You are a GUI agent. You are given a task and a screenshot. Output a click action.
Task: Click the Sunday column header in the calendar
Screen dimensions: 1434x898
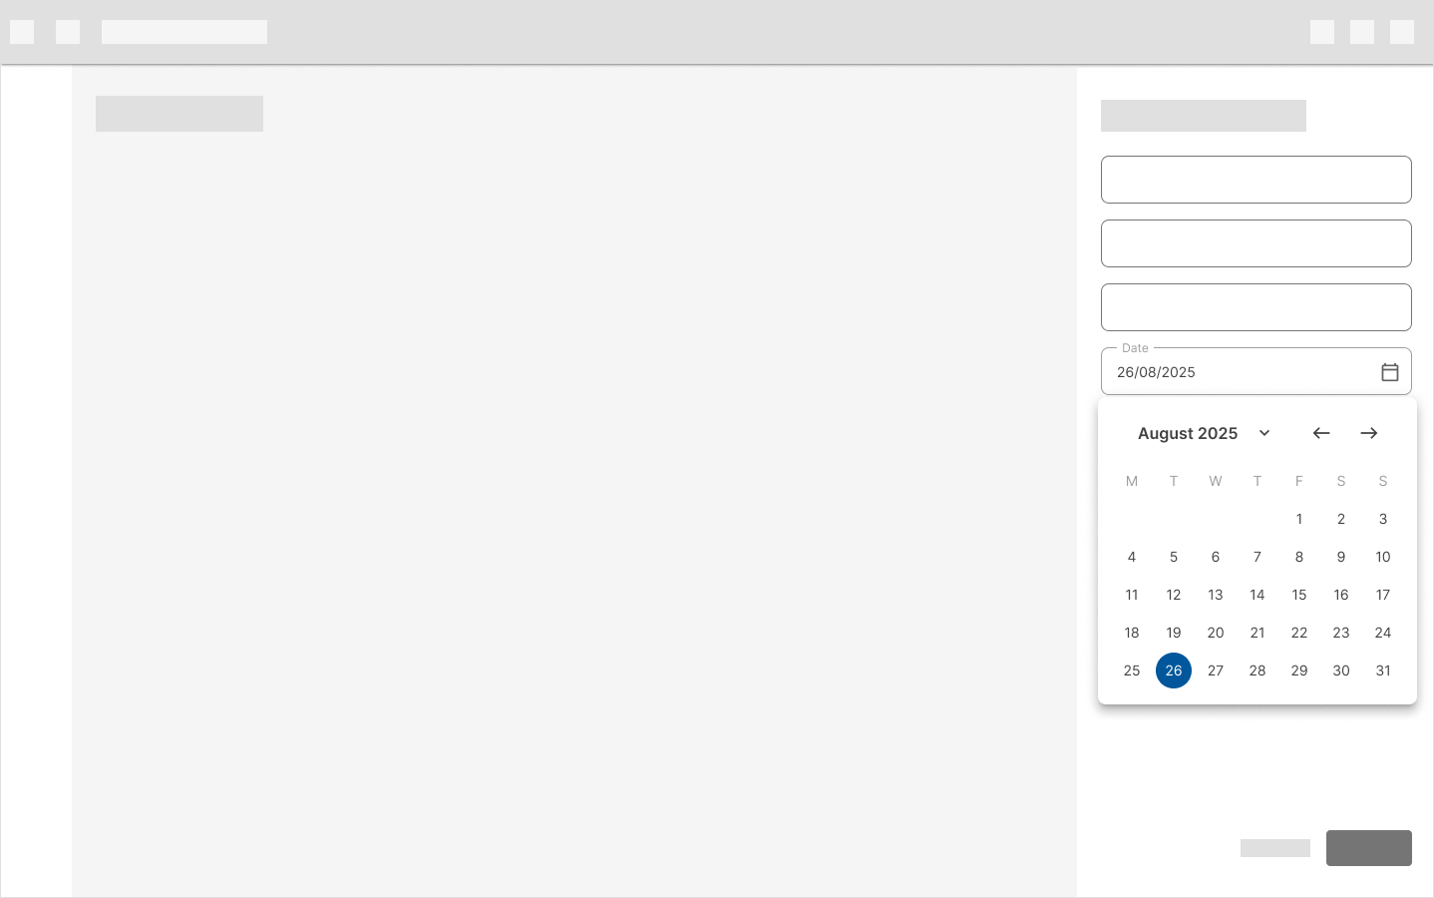(x=1383, y=481)
